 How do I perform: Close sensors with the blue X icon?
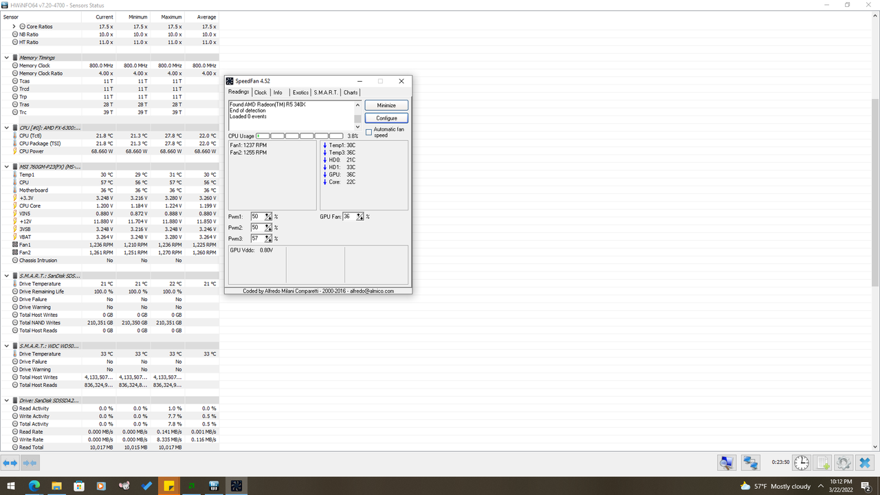(x=866, y=463)
